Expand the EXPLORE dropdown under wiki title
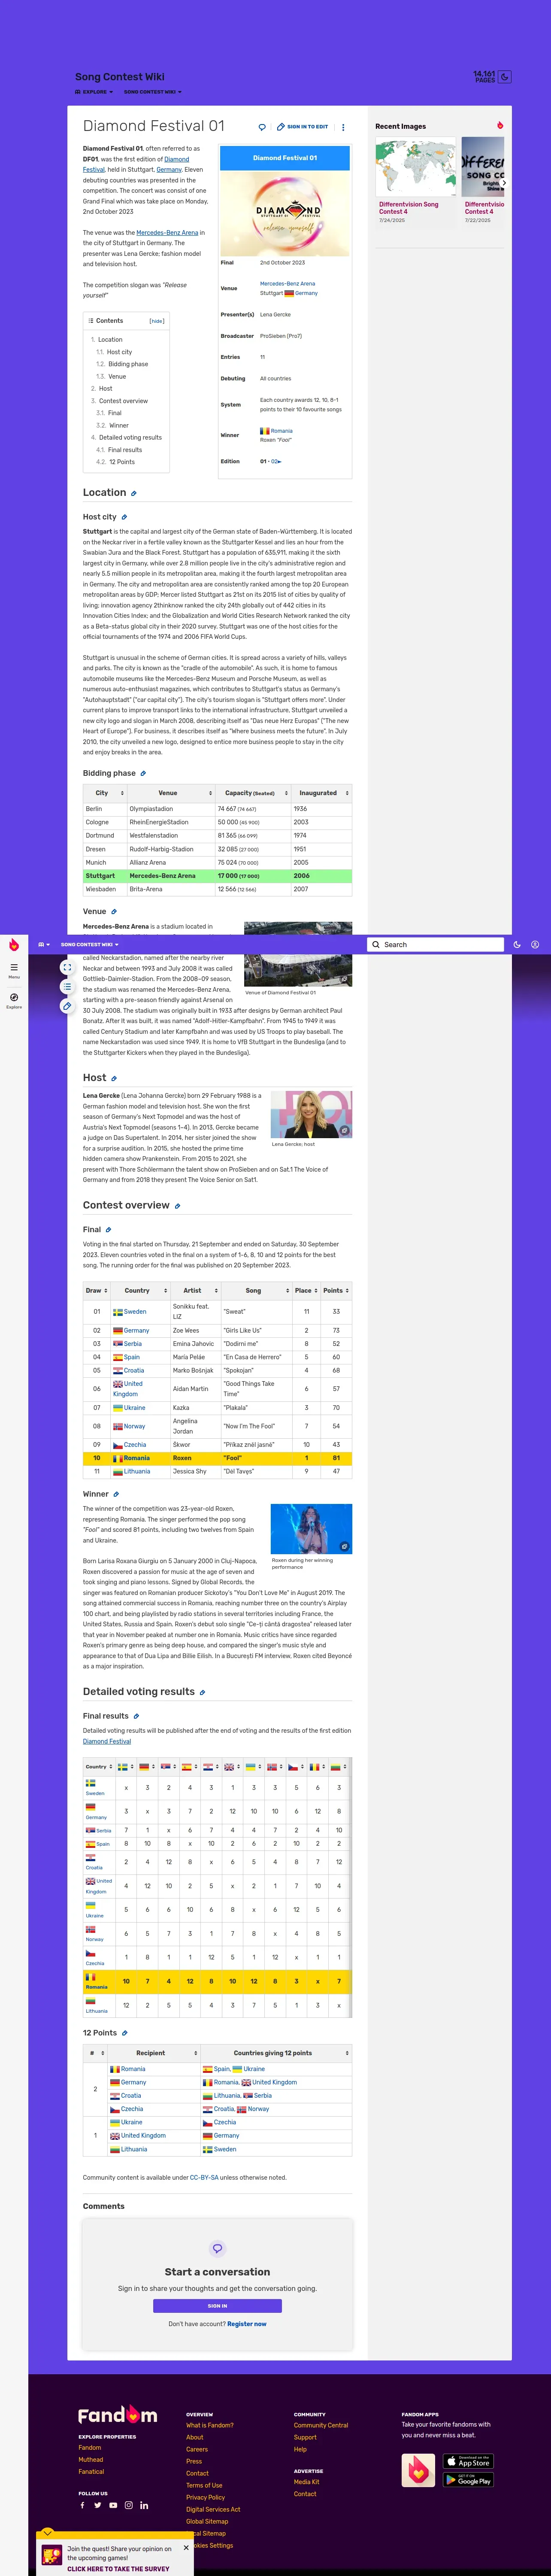The width and height of the screenshot is (551, 2576). 94,92
